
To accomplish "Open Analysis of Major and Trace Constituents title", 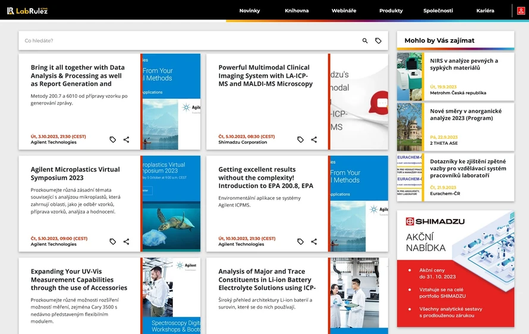I will coord(267,279).
